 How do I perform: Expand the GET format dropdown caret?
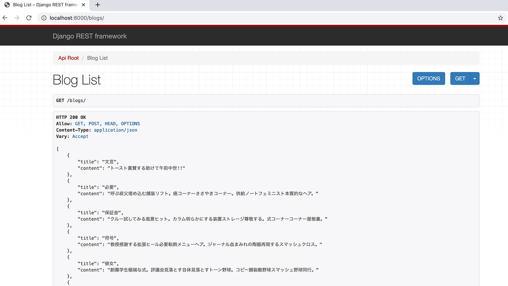pyautogui.click(x=475, y=78)
